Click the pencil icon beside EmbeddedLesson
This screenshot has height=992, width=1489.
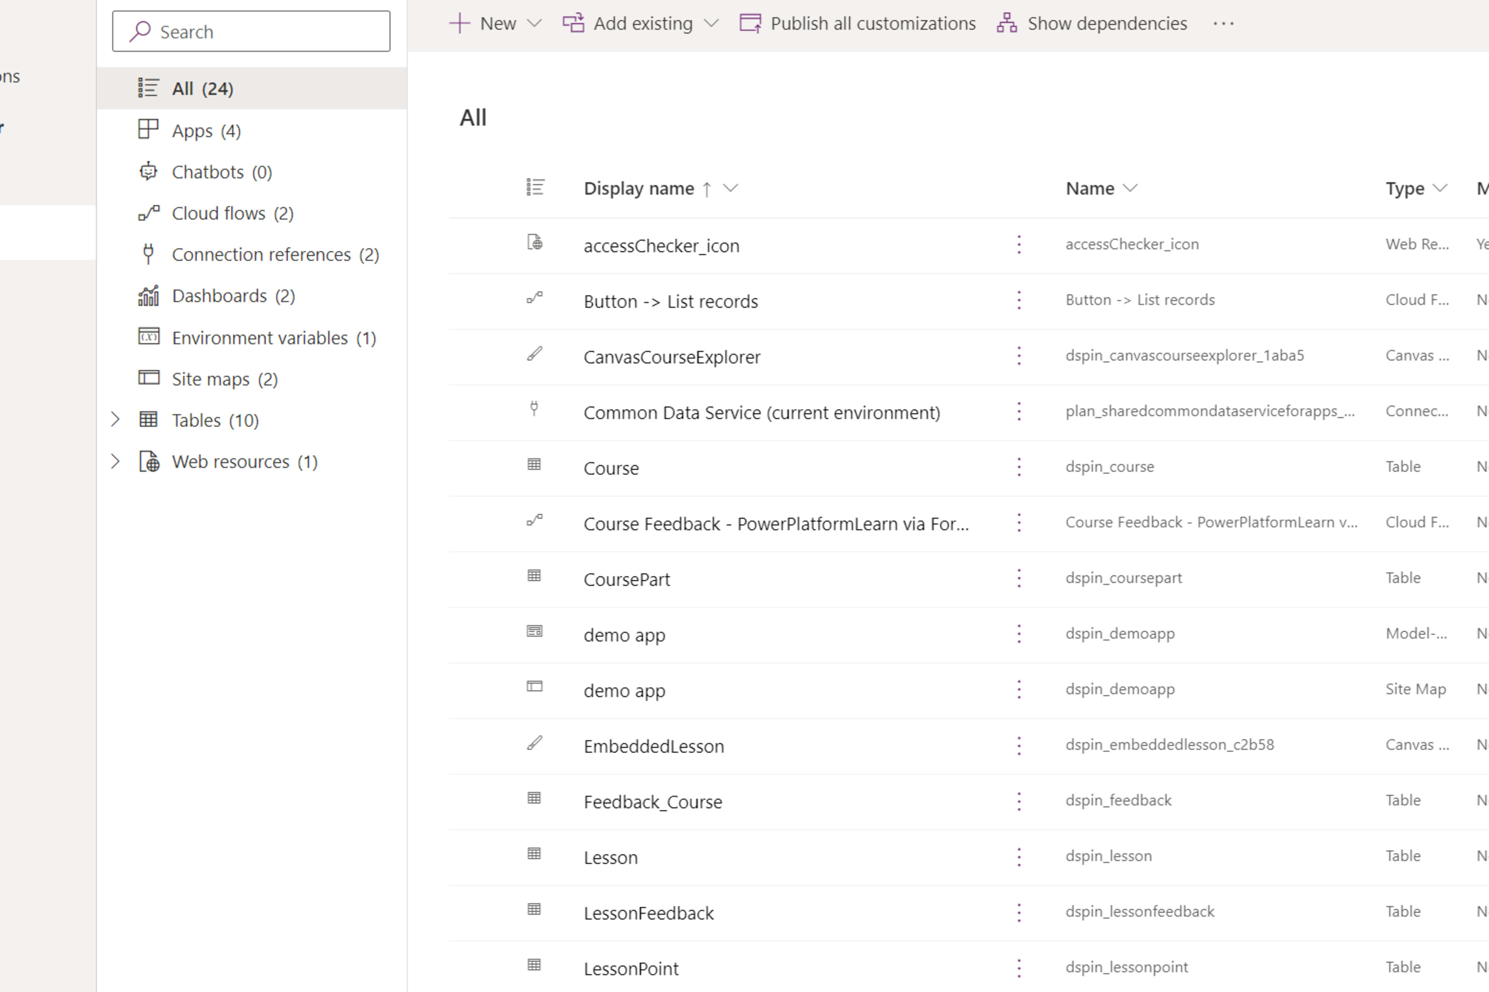535,743
